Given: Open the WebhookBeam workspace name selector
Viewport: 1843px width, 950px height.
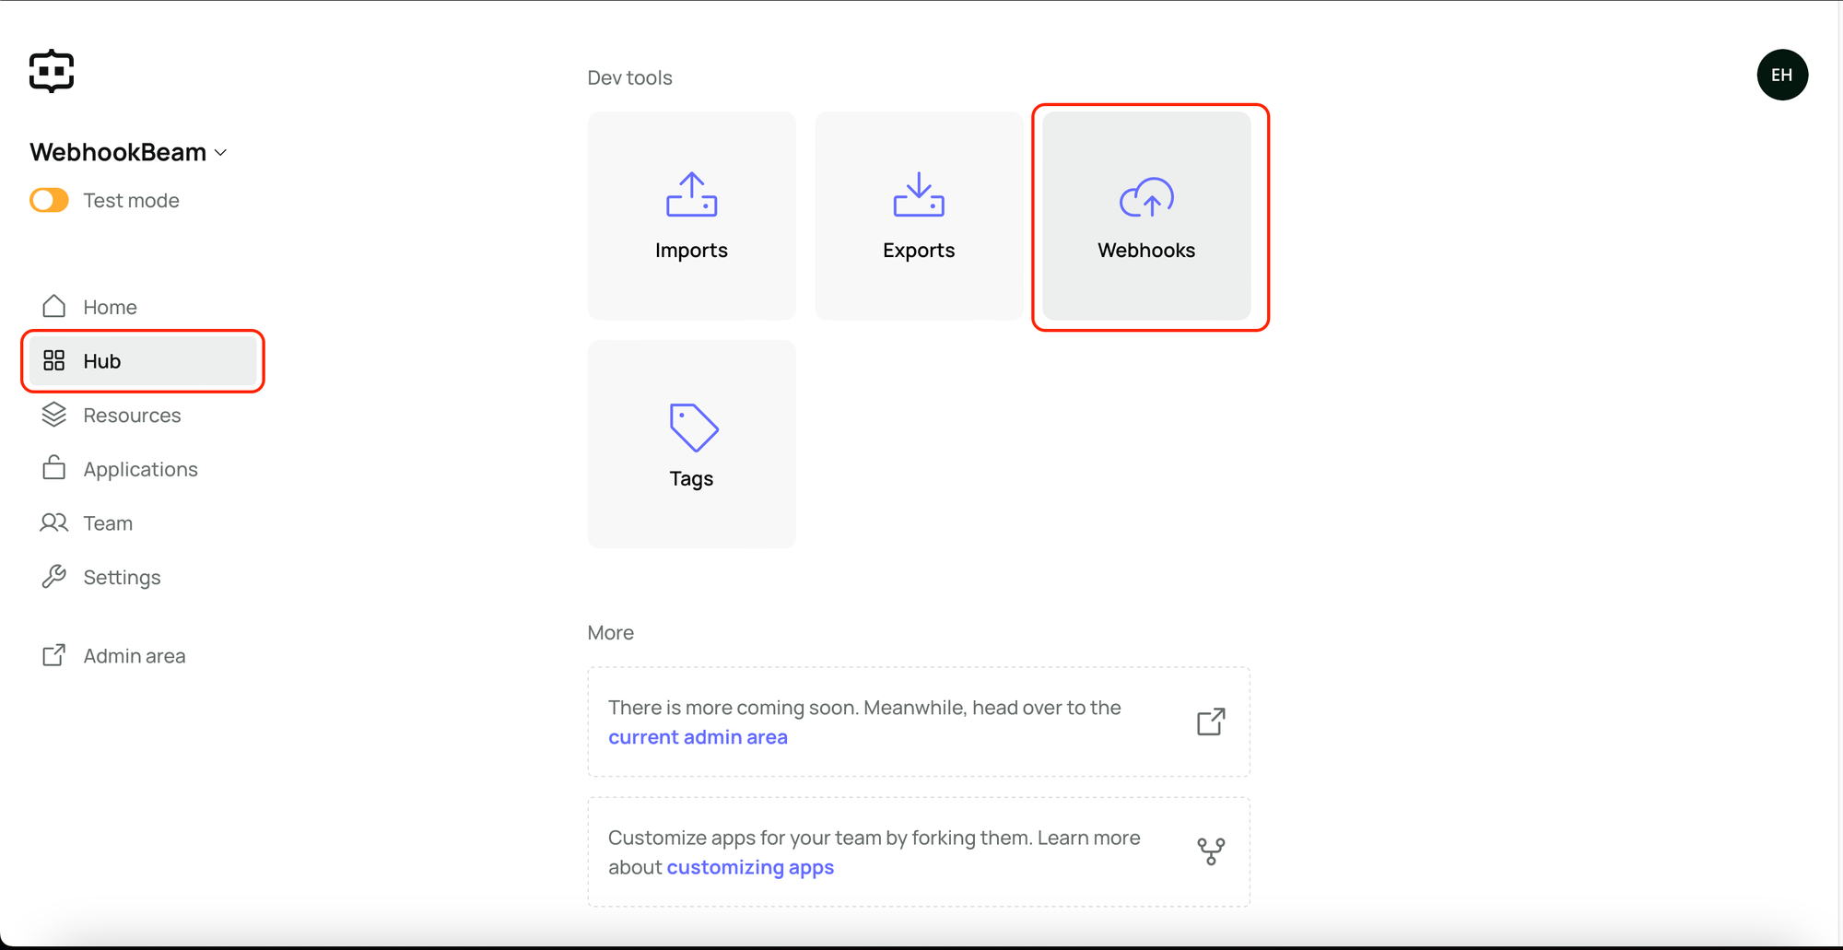Looking at the screenshot, I should pyautogui.click(x=118, y=152).
